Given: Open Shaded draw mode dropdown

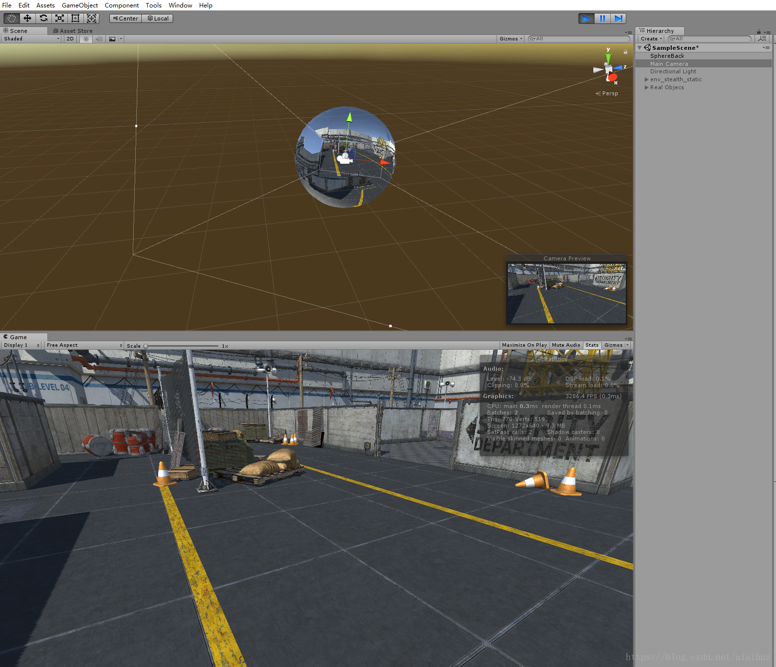Looking at the screenshot, I should pos(31,39).
